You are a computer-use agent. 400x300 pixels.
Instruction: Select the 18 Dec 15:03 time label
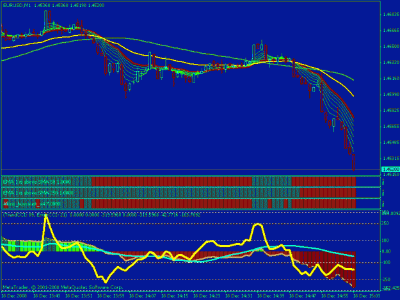tap(367, 296)
